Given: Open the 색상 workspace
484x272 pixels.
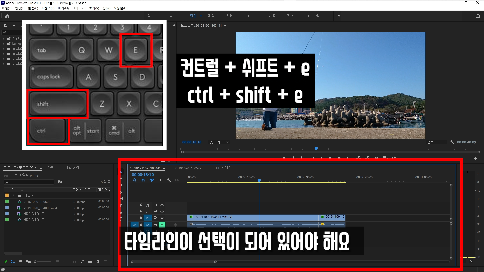Looking at the screenshot, I should (x=211, y=16).
